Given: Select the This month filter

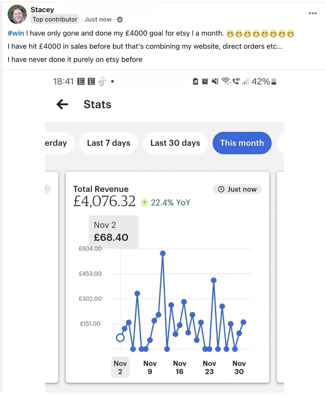Looking at the screenshot, I should [242, 143].
